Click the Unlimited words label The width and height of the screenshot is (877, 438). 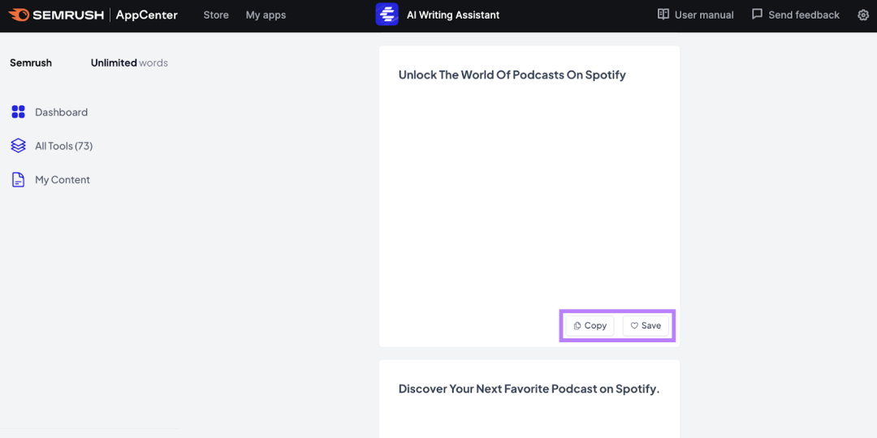(x=129, y=62)
